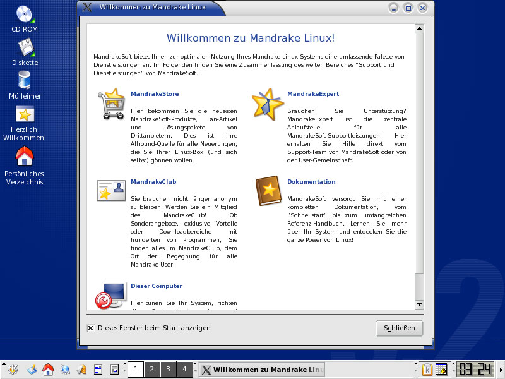Image resolution: width=505 pixels, height=379 pixels.
Task: Open the window menu X icon in the title bar
Action: coord(87,7)
